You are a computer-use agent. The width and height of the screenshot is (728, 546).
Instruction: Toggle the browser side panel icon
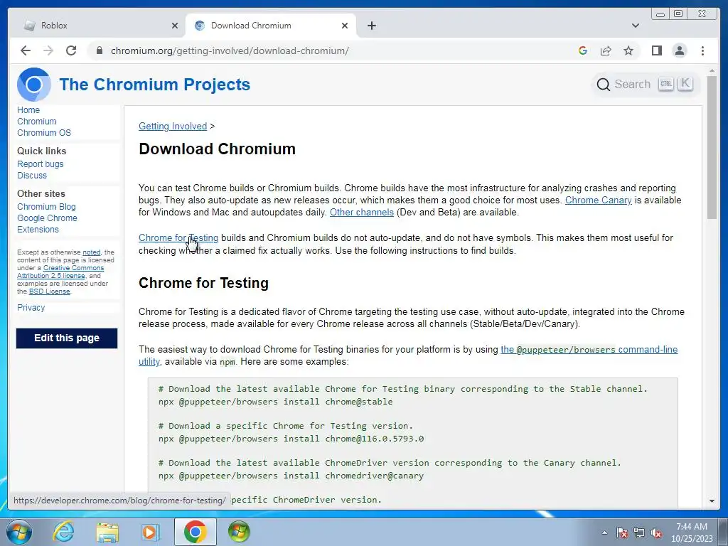[656, 50]
